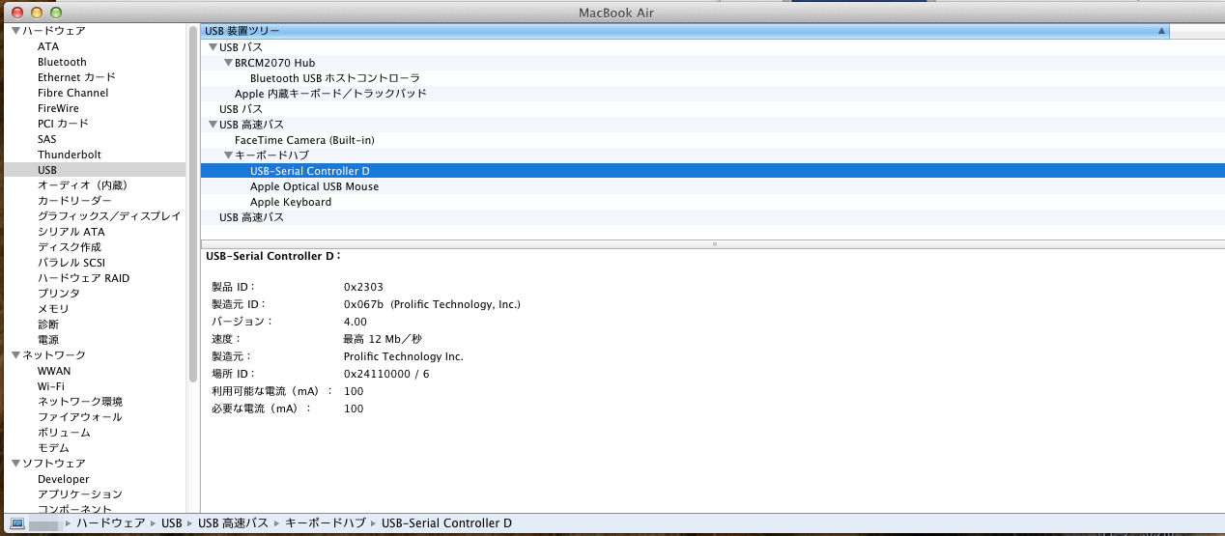1225x536 pixels.
Task: Click the 0x2303 product ID value
Action: point(363,287)
